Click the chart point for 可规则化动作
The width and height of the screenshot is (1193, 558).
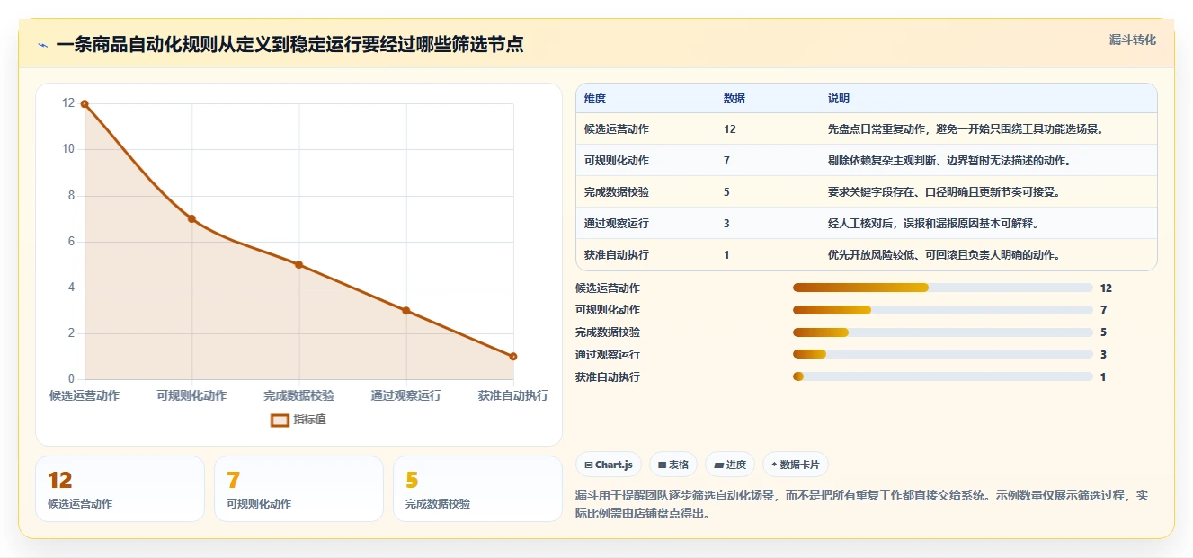pyautogui.click(x=191, y=218)
